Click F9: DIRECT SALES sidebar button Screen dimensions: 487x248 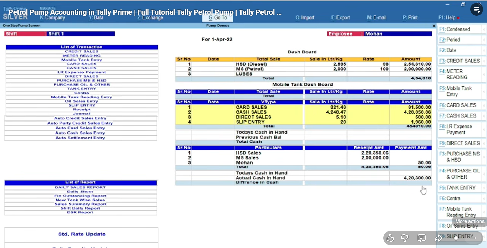pos(460,143)
